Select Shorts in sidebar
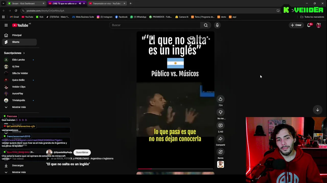327x183 pixels. 19,42
